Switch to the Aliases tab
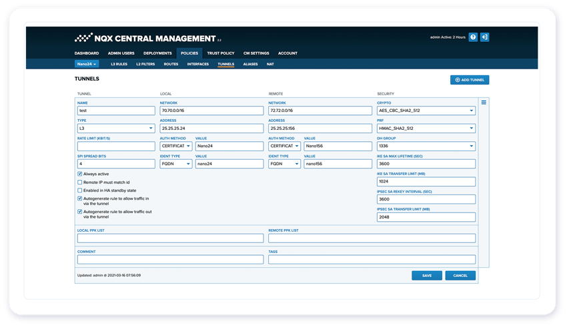 click(250, 64)
